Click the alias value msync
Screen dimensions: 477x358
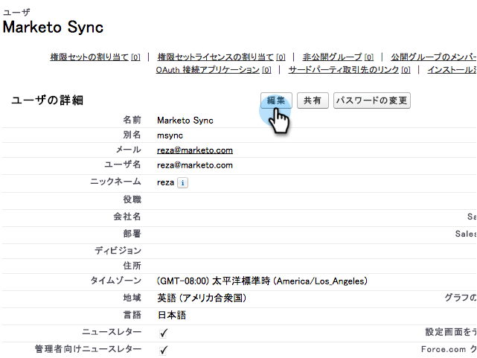coord(170,135)
